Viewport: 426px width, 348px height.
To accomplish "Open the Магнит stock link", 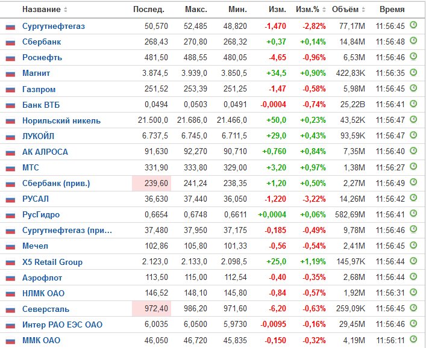I will (x=36, y=73).
